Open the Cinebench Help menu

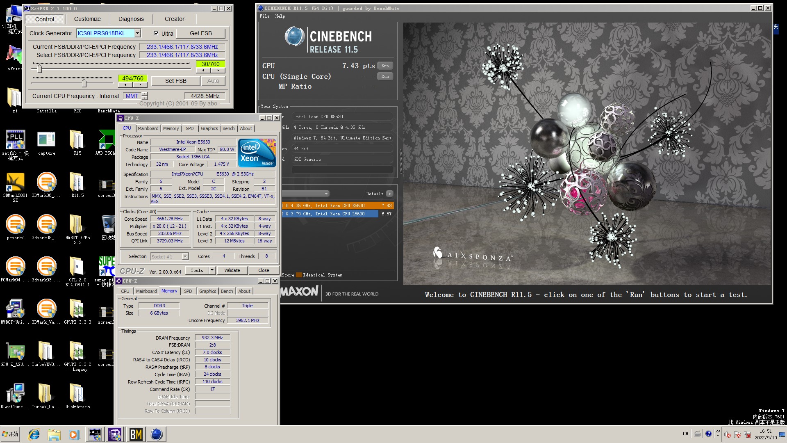pyautogui.click(x=280, y=16)
